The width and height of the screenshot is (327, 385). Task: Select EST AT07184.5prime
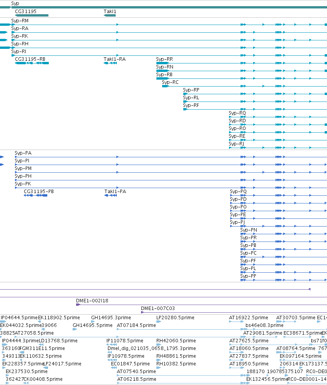(136, 325)
